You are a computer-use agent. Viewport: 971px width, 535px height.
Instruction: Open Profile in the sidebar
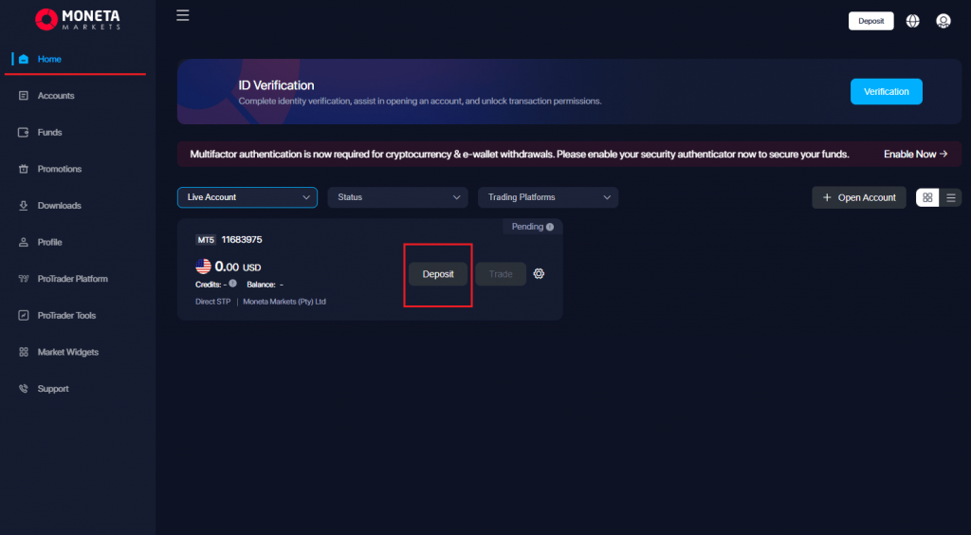coord(49,242)
